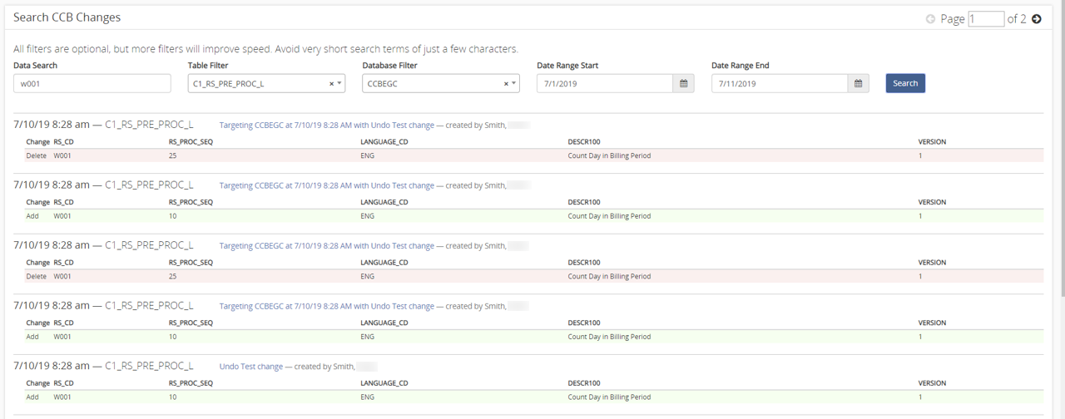Open the first Targeting CCBEGC Undo Test change link
1065x419 pixels.
click(327, 125)
